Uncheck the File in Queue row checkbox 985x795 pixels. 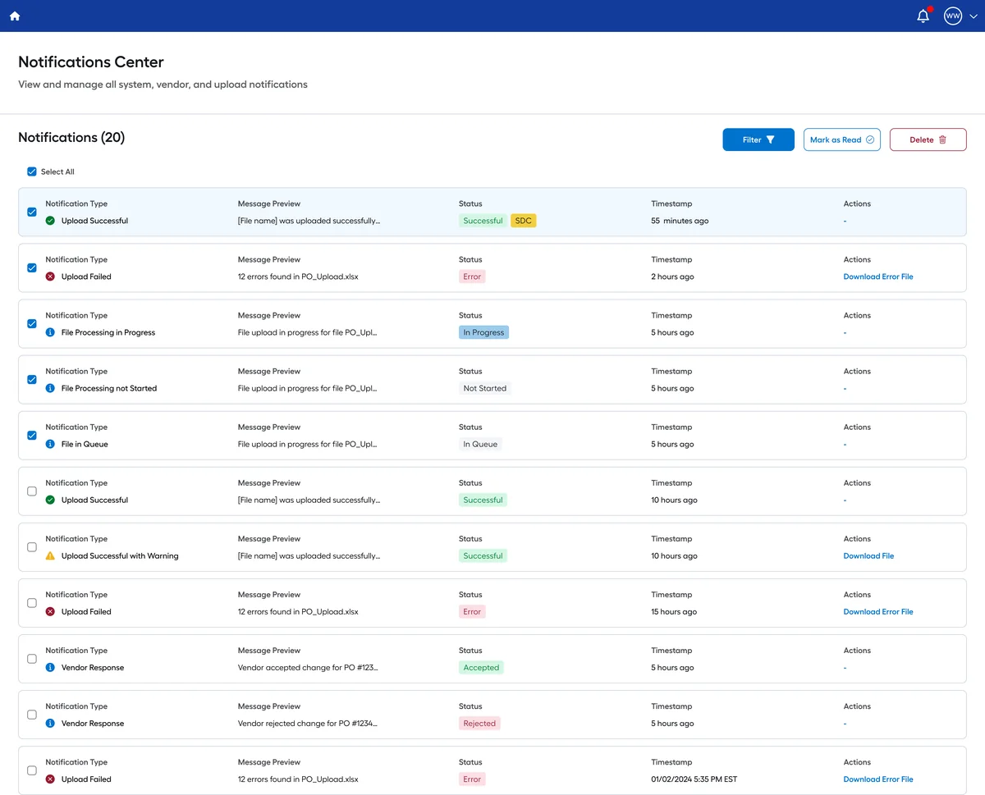tap(32, 435)
